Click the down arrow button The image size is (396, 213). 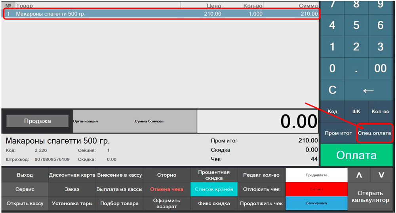click(x=382, y=175)
